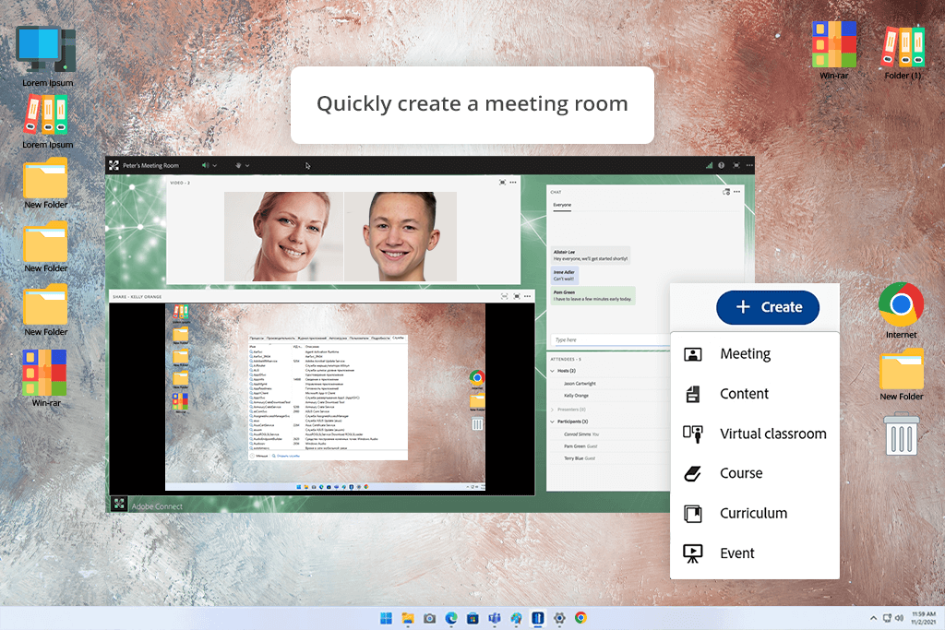Select attendee Pam Green

coord(580,446)
